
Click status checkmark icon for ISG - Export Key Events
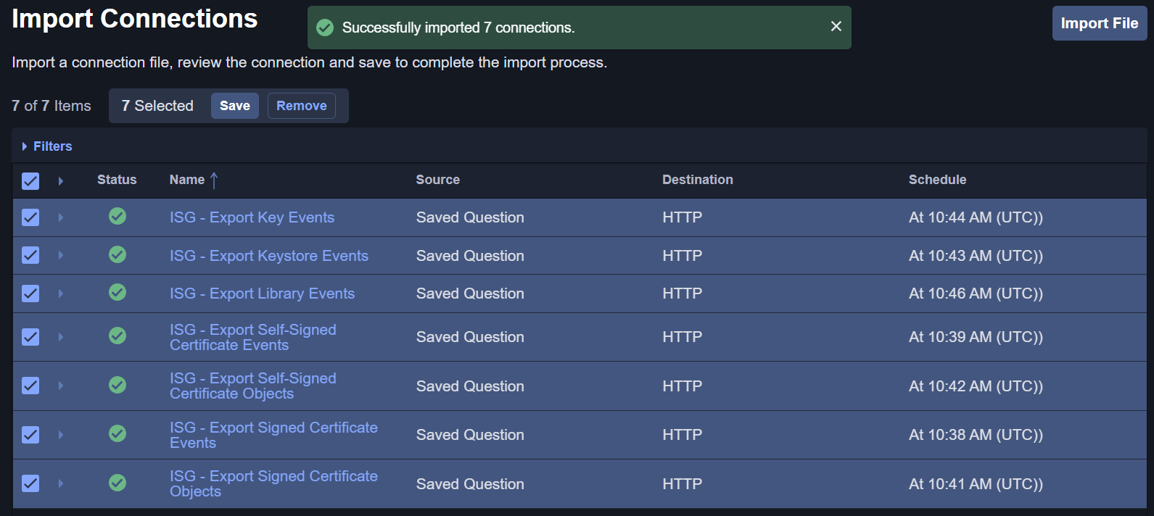tap(118, 216)
